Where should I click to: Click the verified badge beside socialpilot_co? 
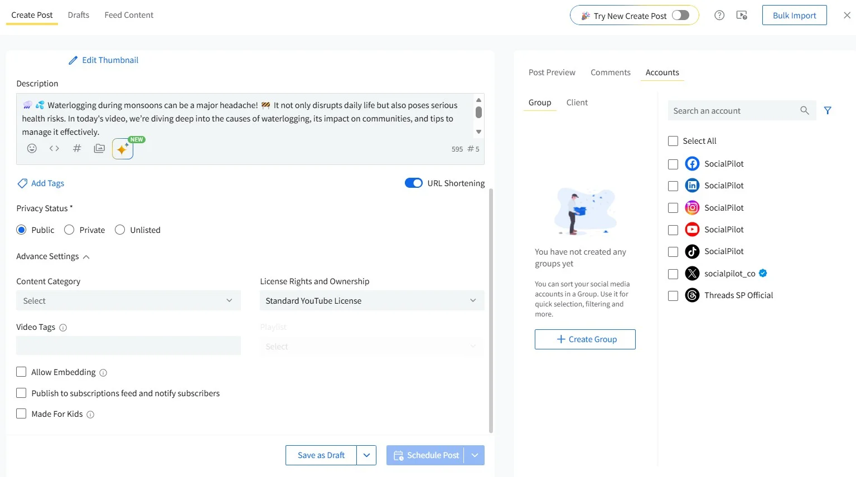[x=763, y=273]
